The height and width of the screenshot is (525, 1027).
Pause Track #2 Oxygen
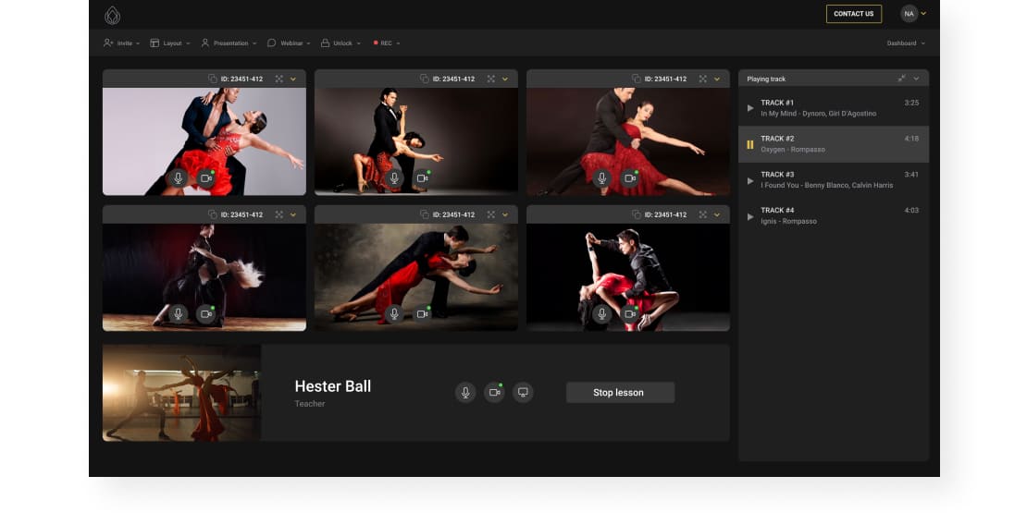(750, 144)
